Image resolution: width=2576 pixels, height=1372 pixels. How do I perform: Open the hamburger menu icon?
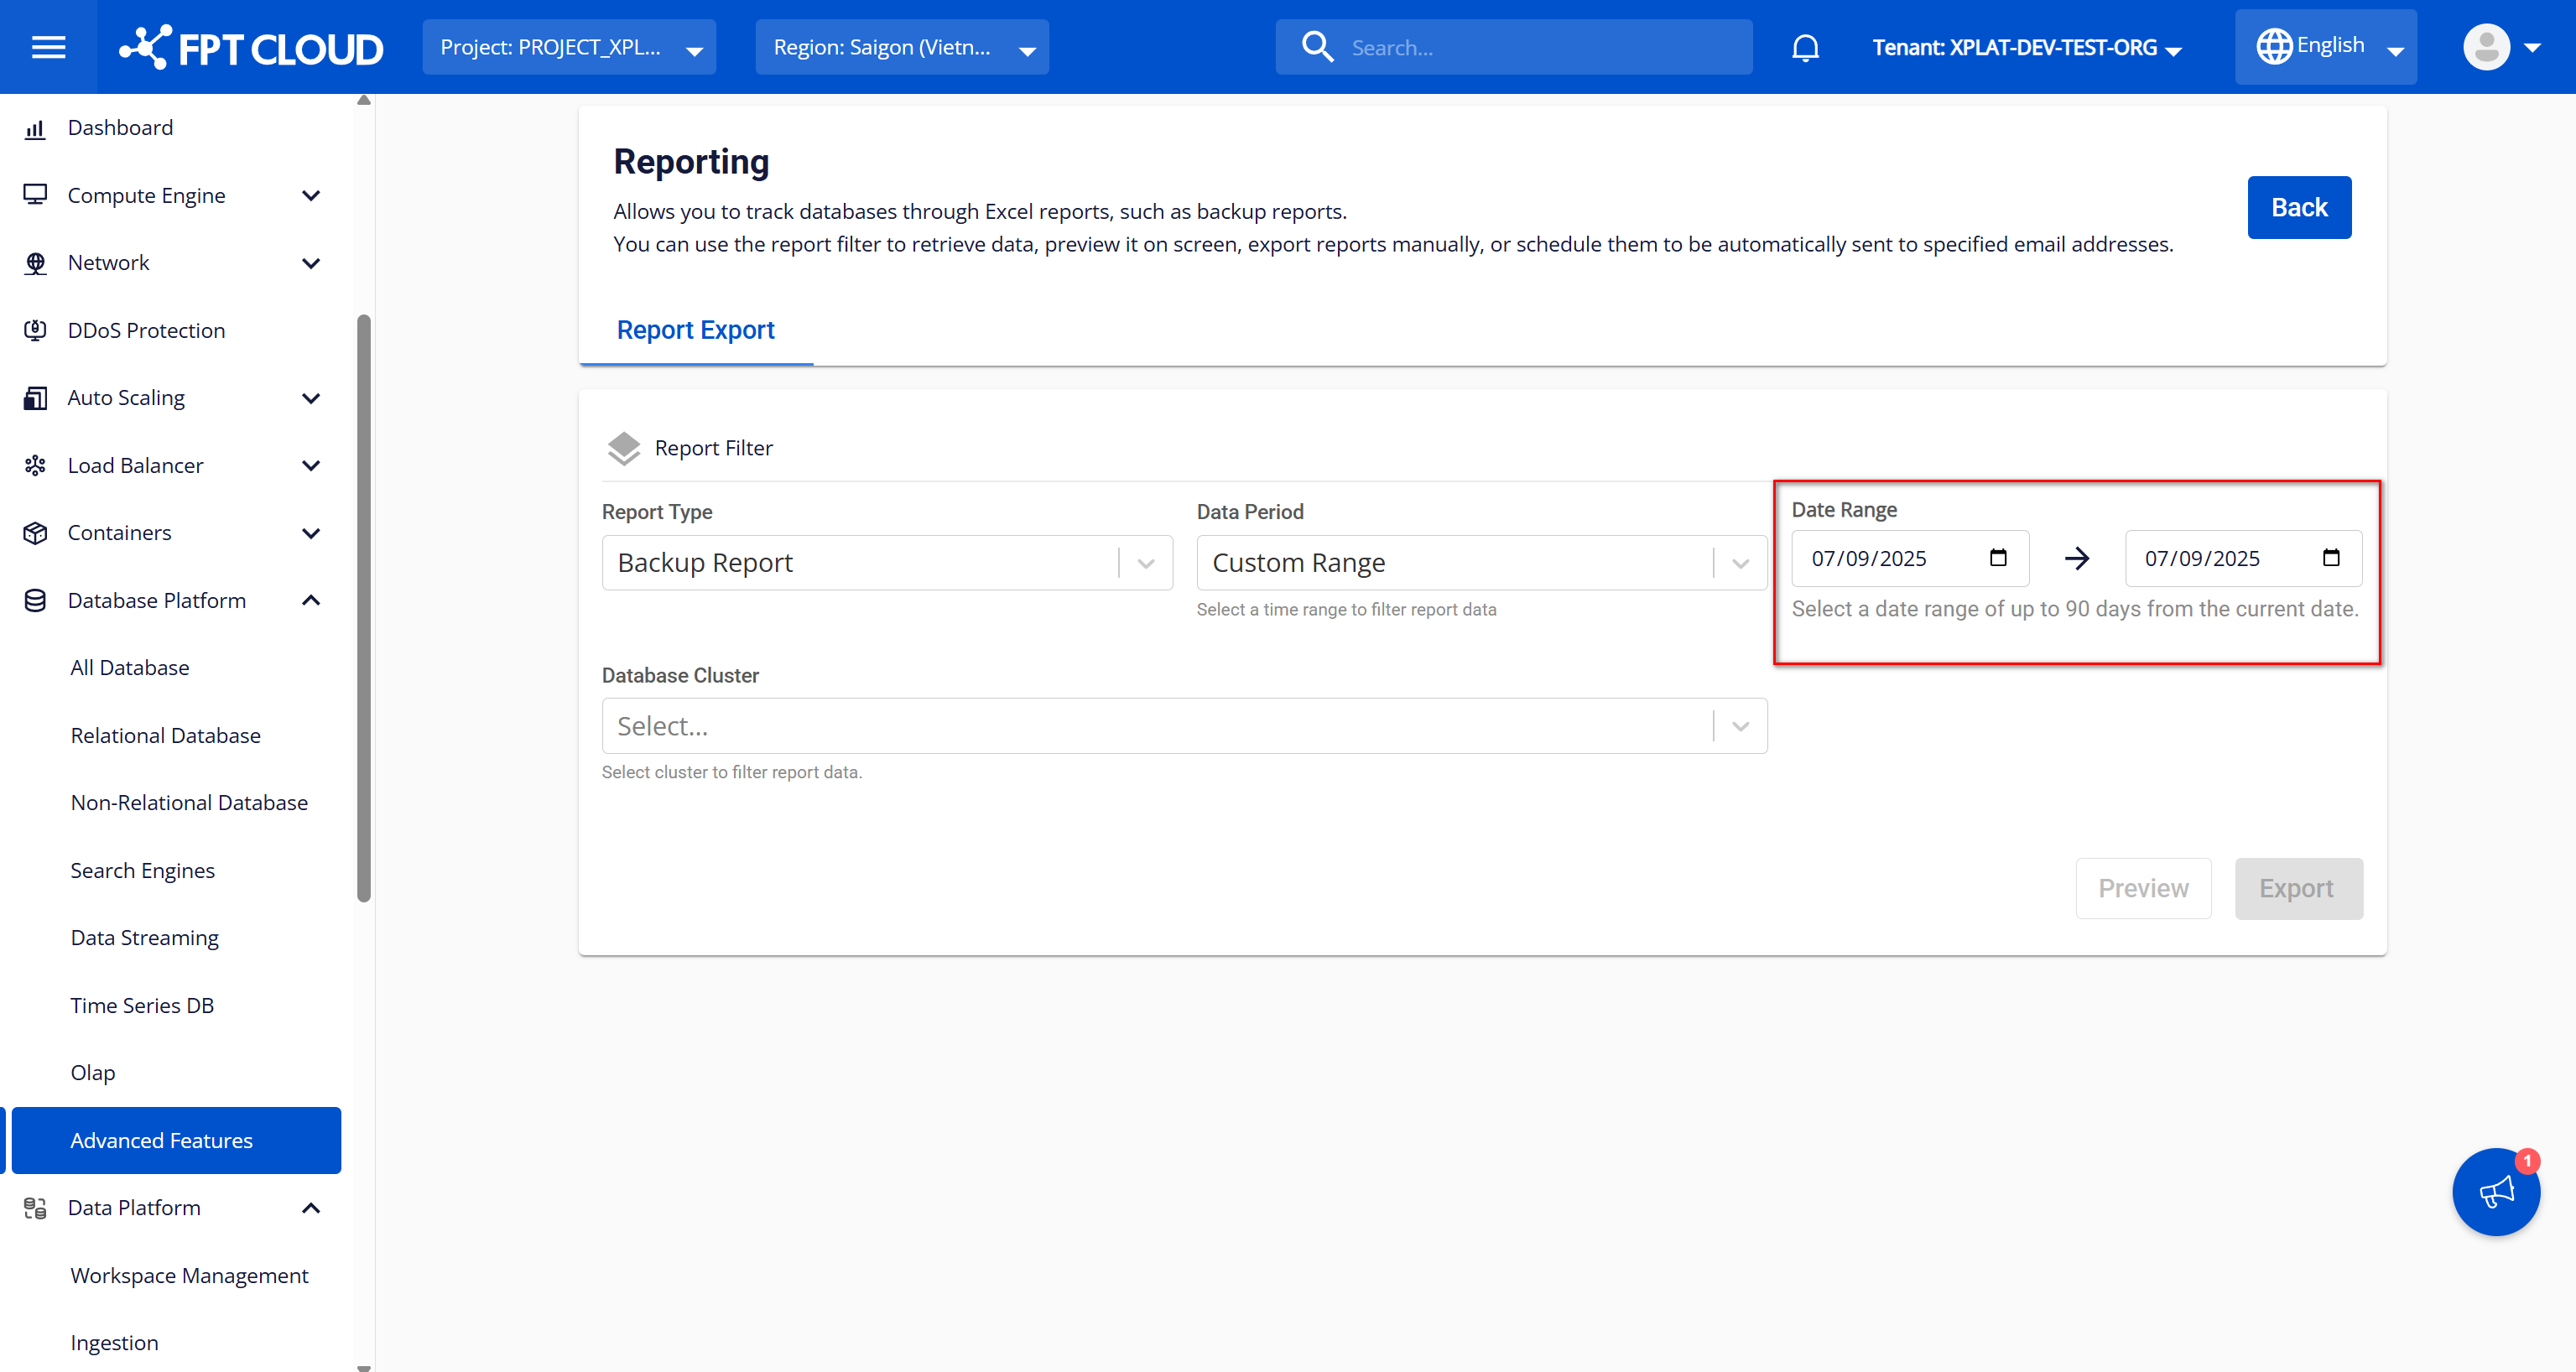(48, 47)
